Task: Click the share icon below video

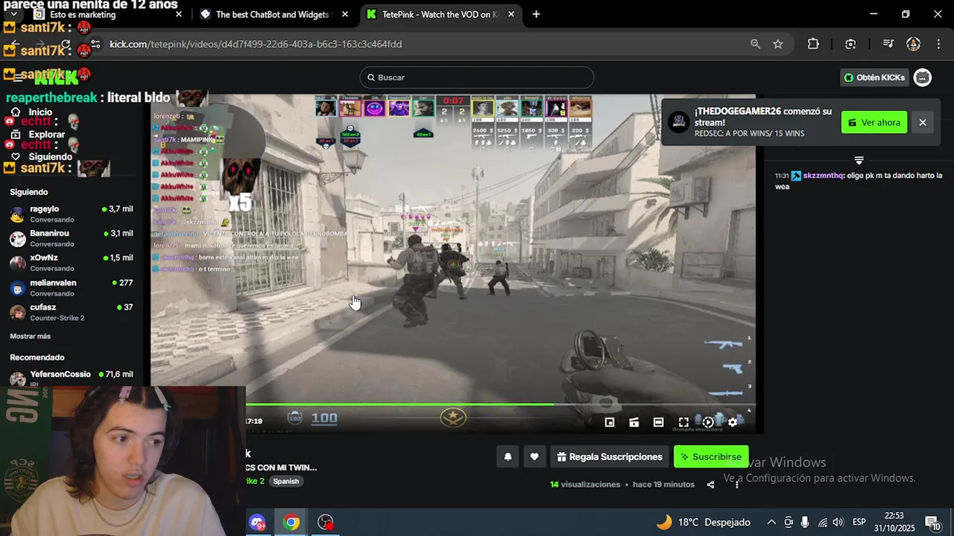Action: pyautogui.click(x=710, y=485)
